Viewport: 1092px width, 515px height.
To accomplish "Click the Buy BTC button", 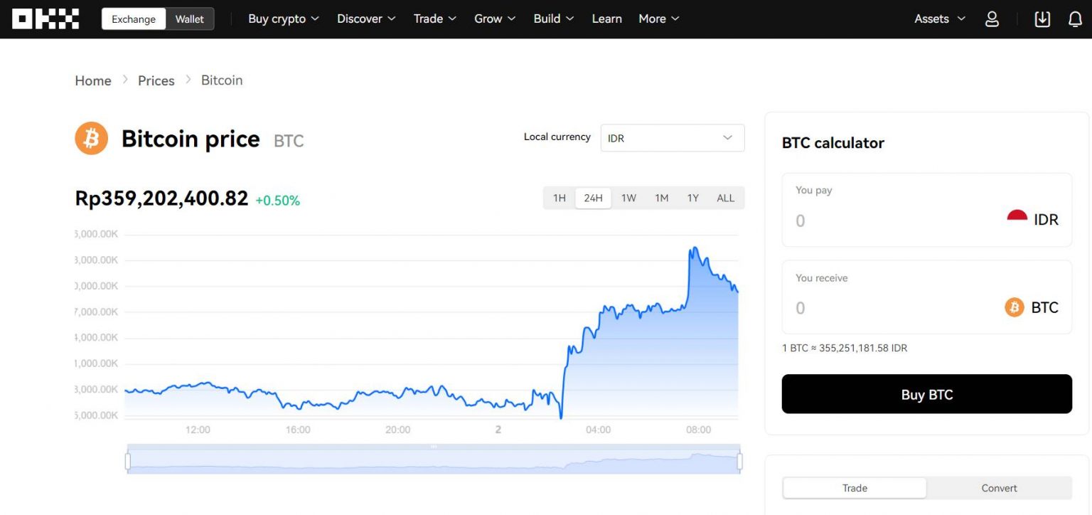I will (x=926, y=394).
